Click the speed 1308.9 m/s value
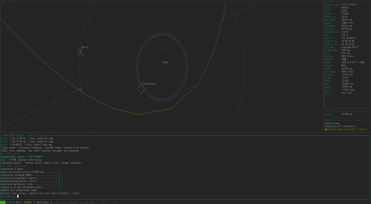 coord(347,23)
